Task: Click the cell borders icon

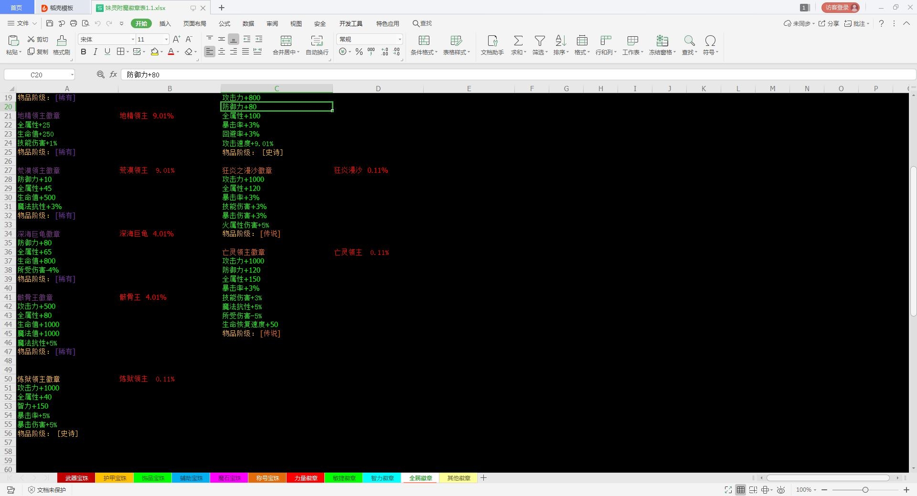Action: [120, 52]
